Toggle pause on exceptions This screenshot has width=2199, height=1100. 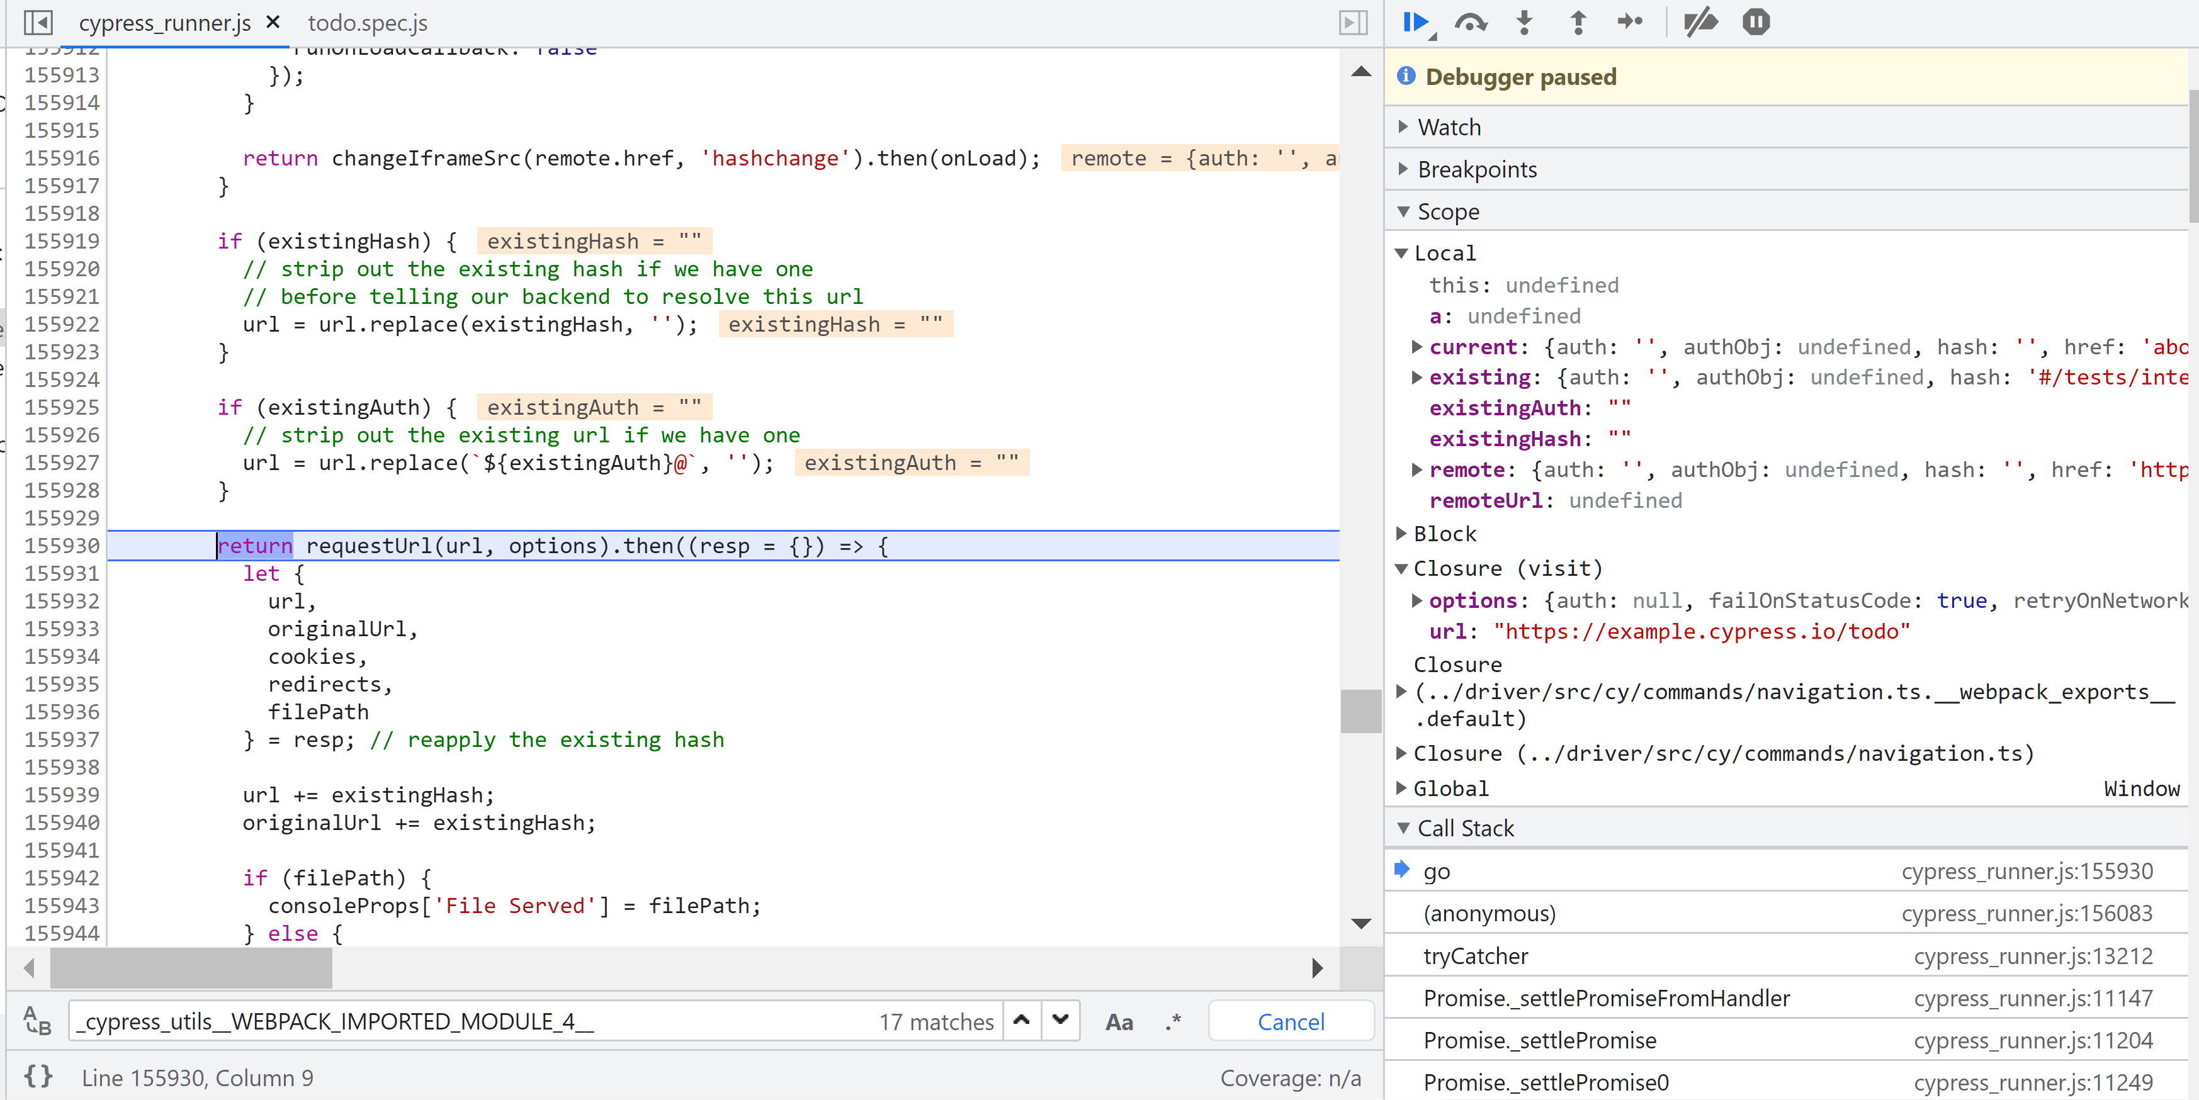pos(1755,22)
